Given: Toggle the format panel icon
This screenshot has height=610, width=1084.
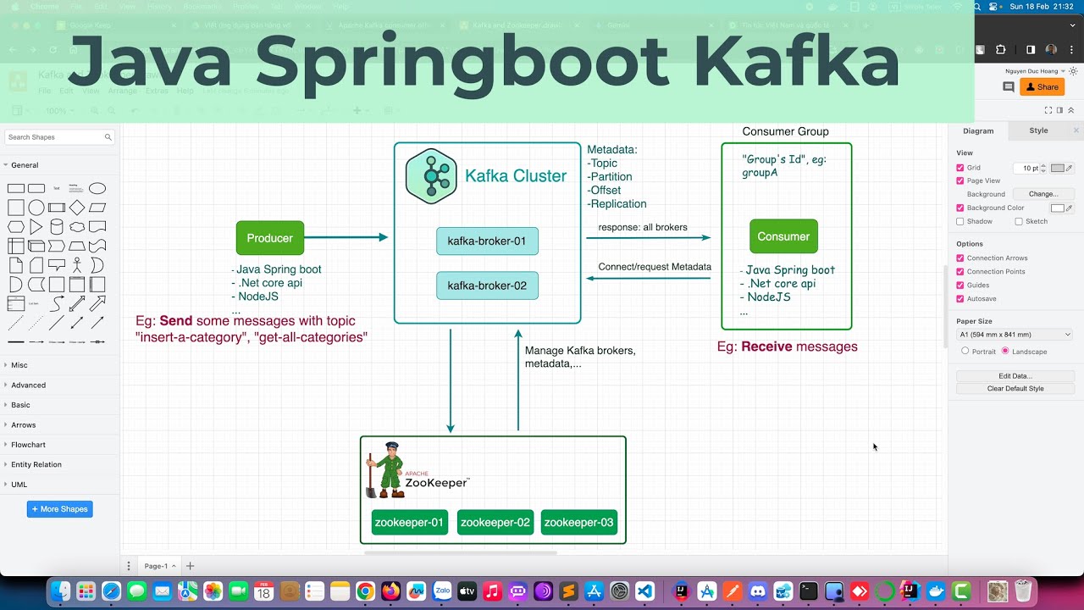Looking at the screenshot, I should pyautogui.click(x=1059, y=110).
